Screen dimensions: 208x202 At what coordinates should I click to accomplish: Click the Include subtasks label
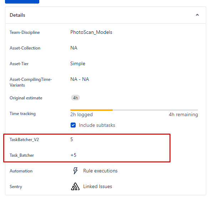[x=97, y=125]
